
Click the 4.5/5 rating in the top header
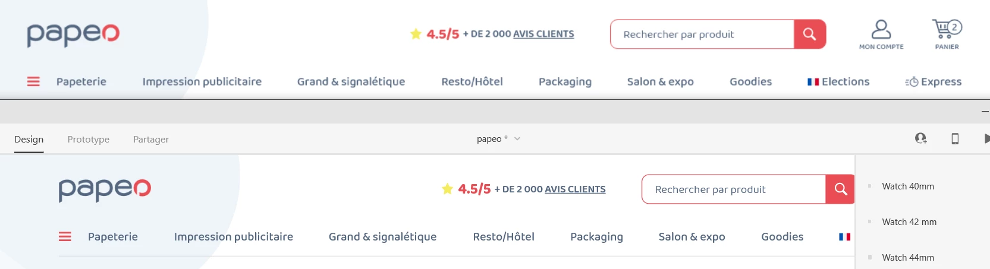point(443,34)
